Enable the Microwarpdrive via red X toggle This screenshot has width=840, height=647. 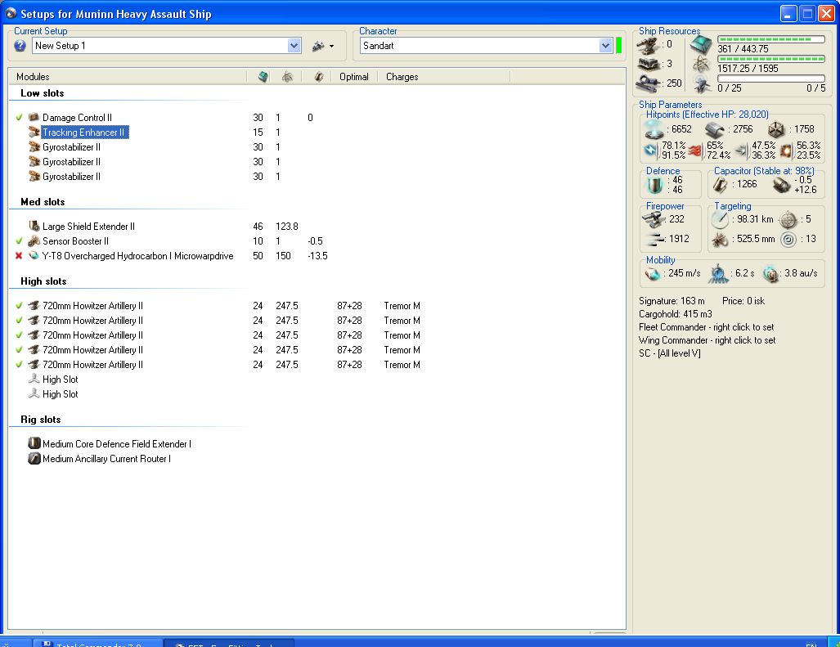(19, 256)
